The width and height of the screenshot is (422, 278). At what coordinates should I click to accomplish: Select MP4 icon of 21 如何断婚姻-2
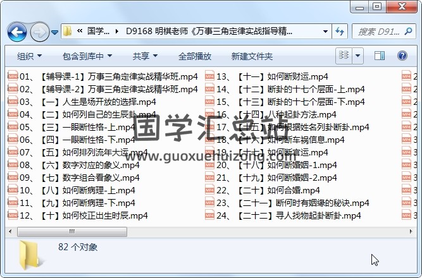209,178
